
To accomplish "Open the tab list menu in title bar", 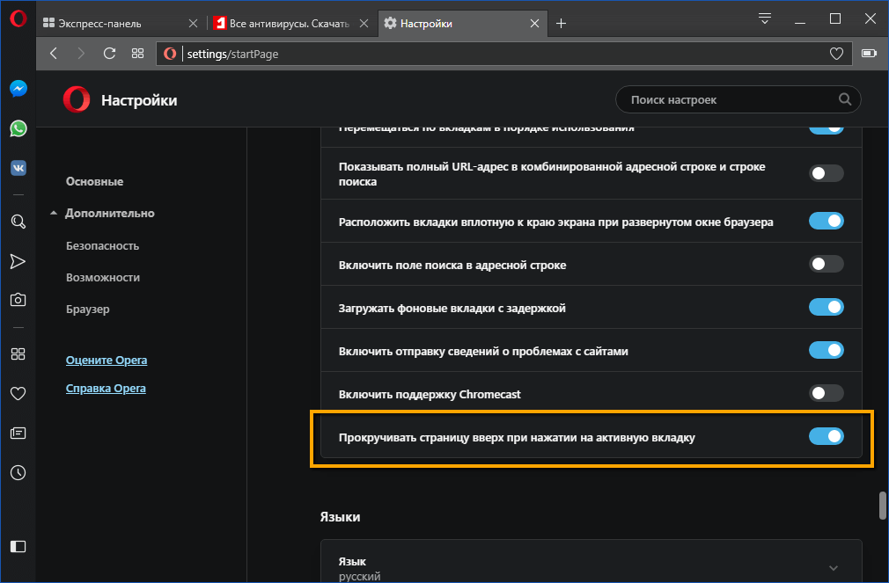I will 765,19.
